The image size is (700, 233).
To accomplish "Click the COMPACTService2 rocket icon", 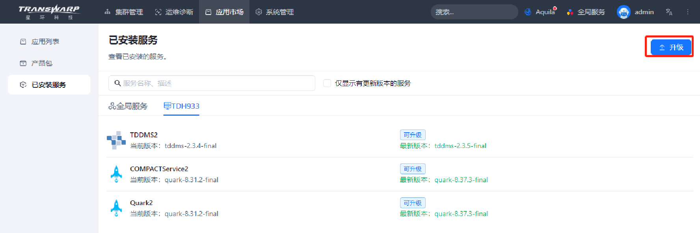I will 116,174.
